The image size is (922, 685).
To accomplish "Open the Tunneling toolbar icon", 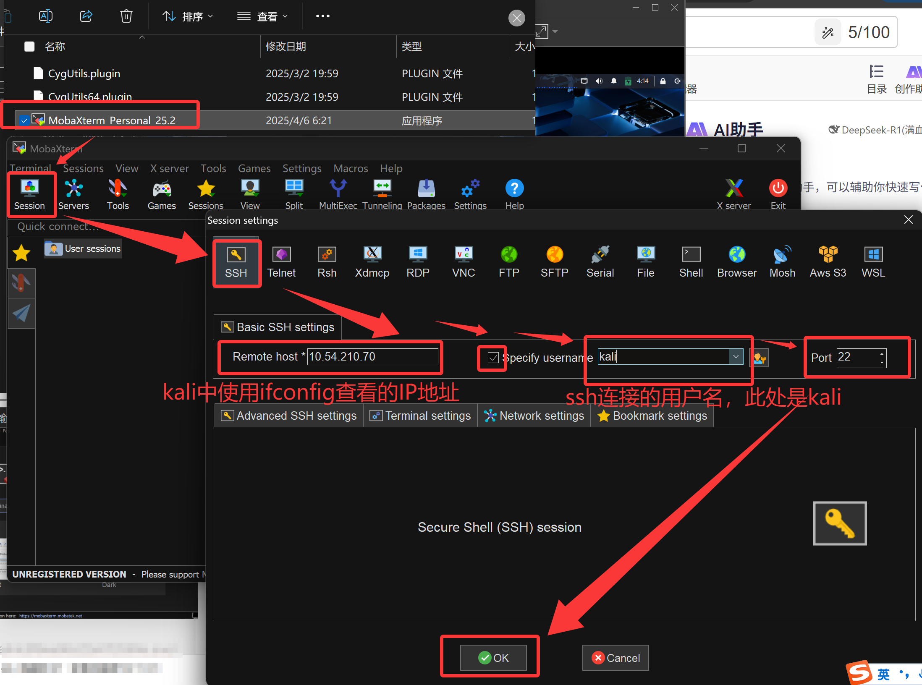I will 382,195.
